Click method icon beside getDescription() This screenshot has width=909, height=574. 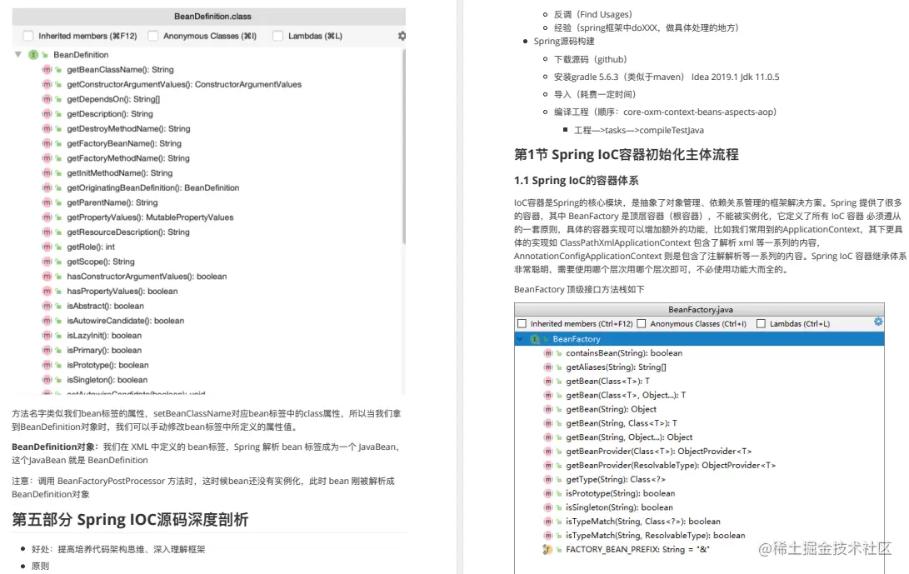(x=47, y=113)
